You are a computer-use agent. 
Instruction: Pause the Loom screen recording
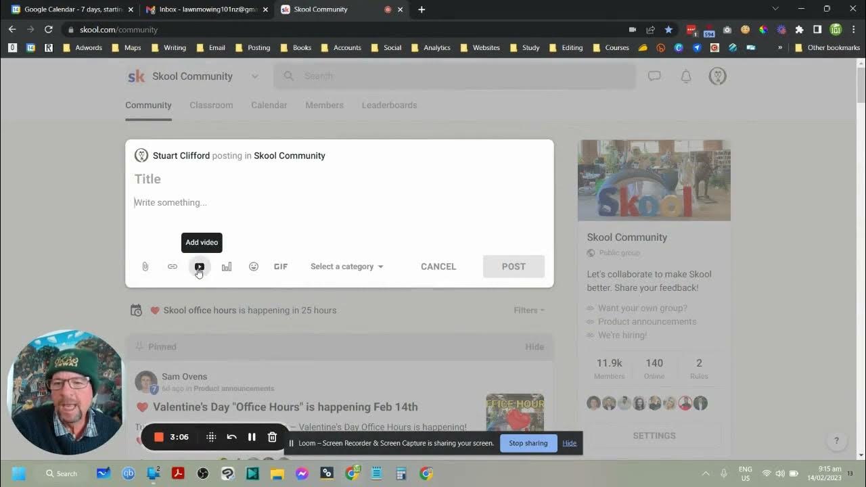pos(252,437)
